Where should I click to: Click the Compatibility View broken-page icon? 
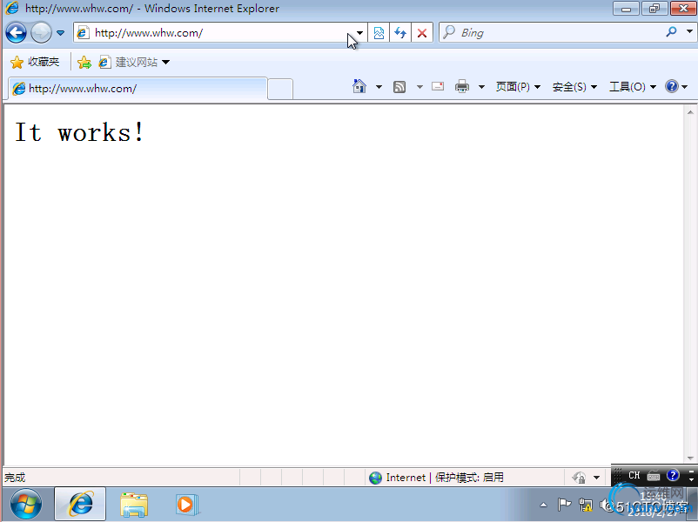(x=379, y=33)
